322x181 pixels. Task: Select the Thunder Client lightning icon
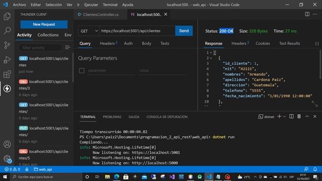pyautogui.click(x=7, y=88)
